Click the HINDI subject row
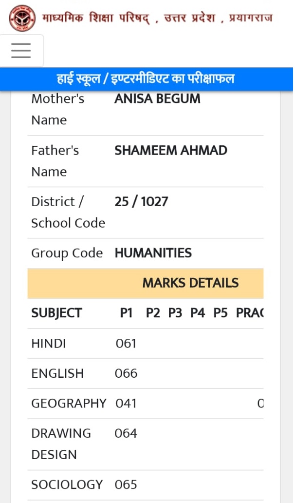The height and width of the screenshot is (503, 295). point(146,344)
